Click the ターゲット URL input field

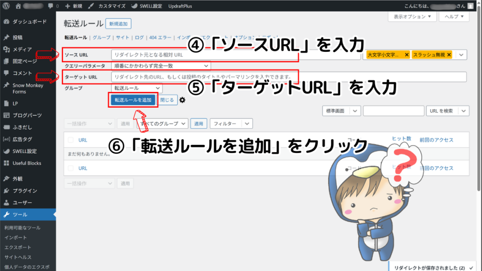(289, 77)
